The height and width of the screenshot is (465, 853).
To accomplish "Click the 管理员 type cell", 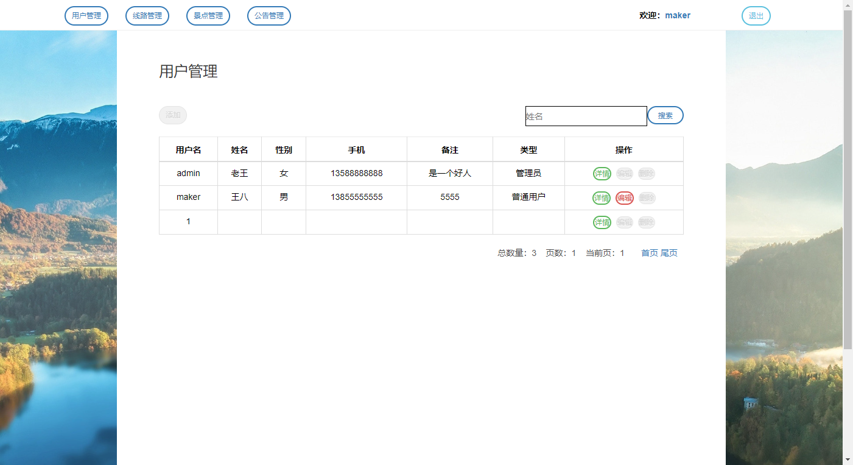I will click(528, 173).
